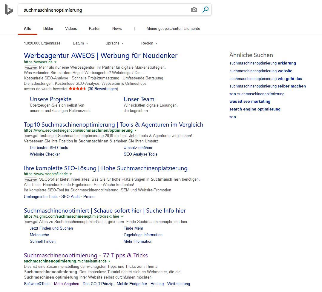
Task: Open Hosting sublink
Action: (157, 284)
